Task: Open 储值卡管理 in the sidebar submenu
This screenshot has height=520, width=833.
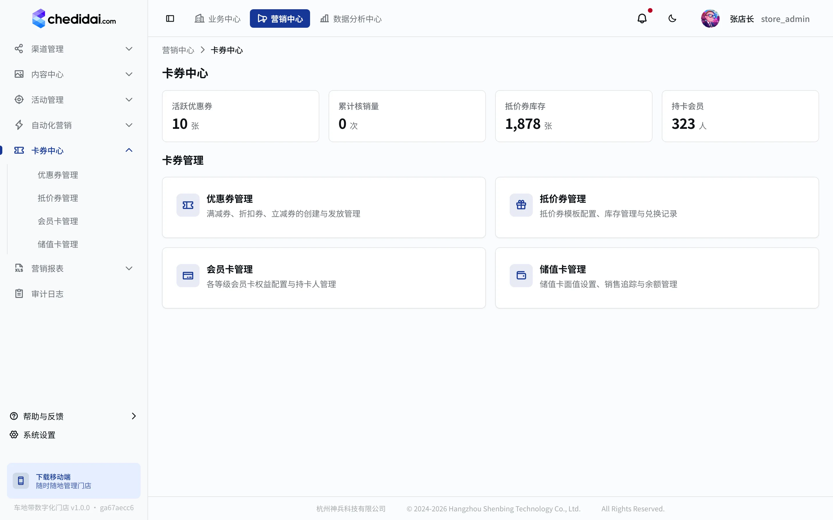Action: 58,244
